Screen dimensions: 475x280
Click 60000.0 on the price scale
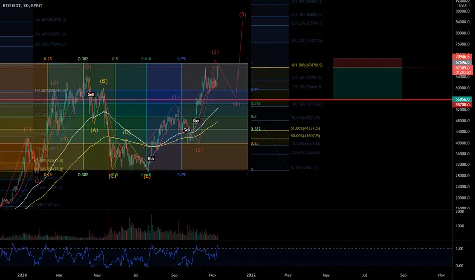pos(462,88)
